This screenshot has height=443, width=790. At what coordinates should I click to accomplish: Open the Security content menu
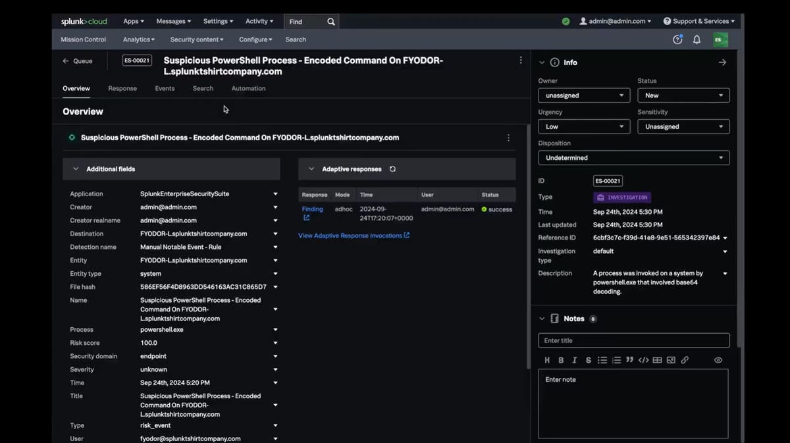[x=196, y=39]
